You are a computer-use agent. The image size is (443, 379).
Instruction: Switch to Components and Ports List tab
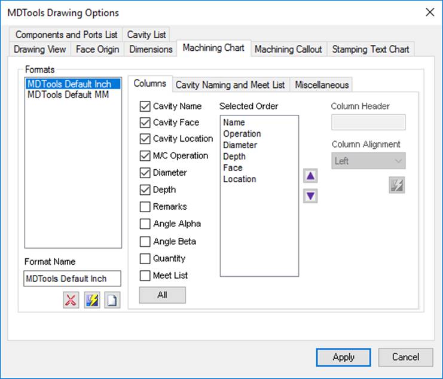click(66, 35)
